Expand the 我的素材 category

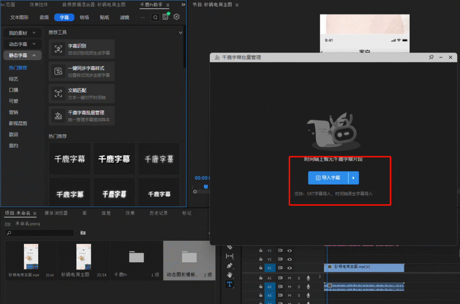click(22, 33)
